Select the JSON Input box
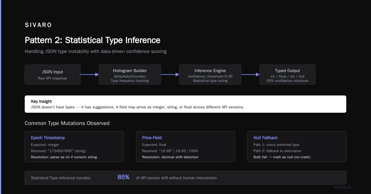The width and height of the screenshot is (371, 194). [x=53, y=75]
